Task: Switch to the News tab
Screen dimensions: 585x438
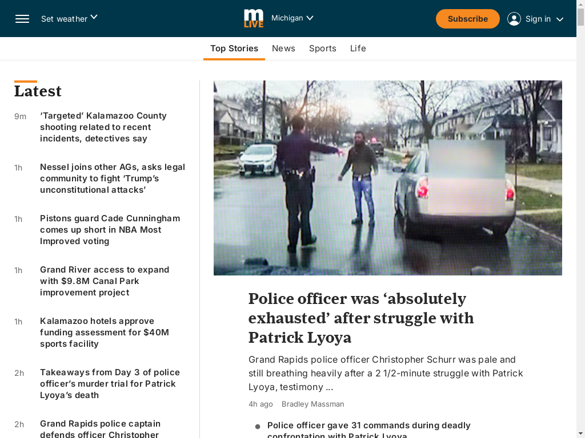Action: click(283, 48)
